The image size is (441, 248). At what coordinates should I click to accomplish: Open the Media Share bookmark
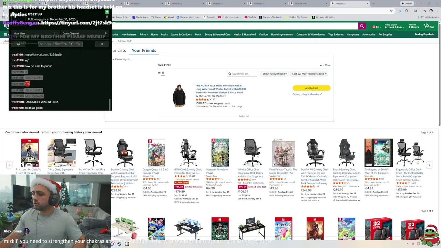pos(140,17)
